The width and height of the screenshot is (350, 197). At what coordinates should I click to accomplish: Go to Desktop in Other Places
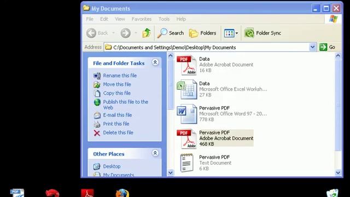point(112,166)
